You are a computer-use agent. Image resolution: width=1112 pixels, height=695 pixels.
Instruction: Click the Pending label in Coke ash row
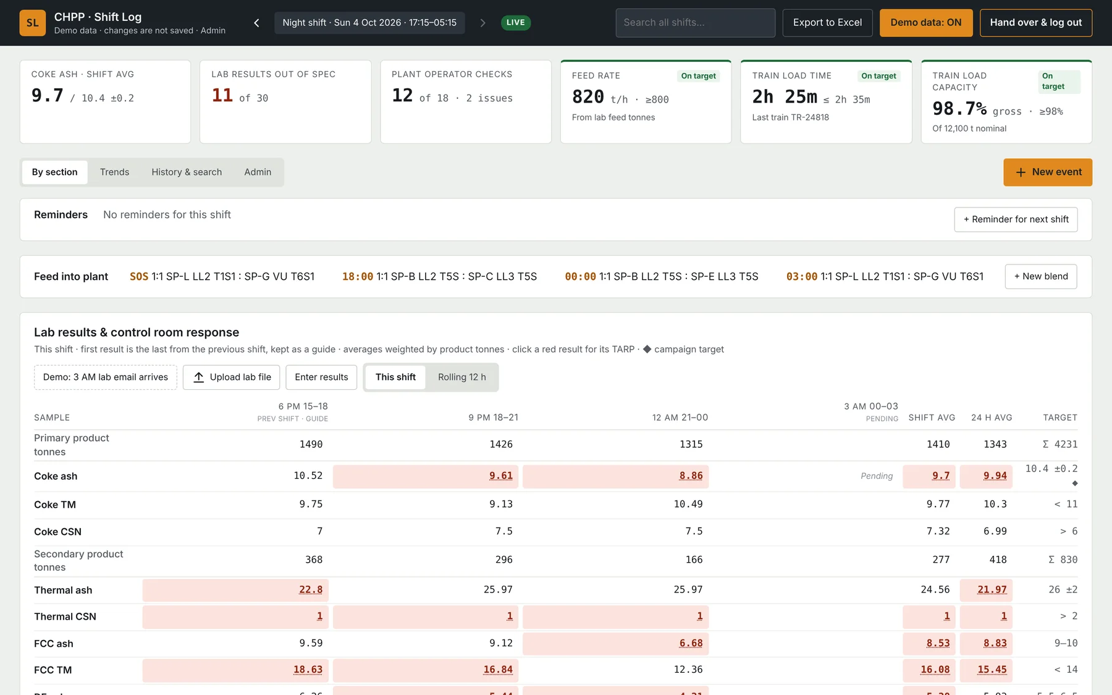pos(877,476)
